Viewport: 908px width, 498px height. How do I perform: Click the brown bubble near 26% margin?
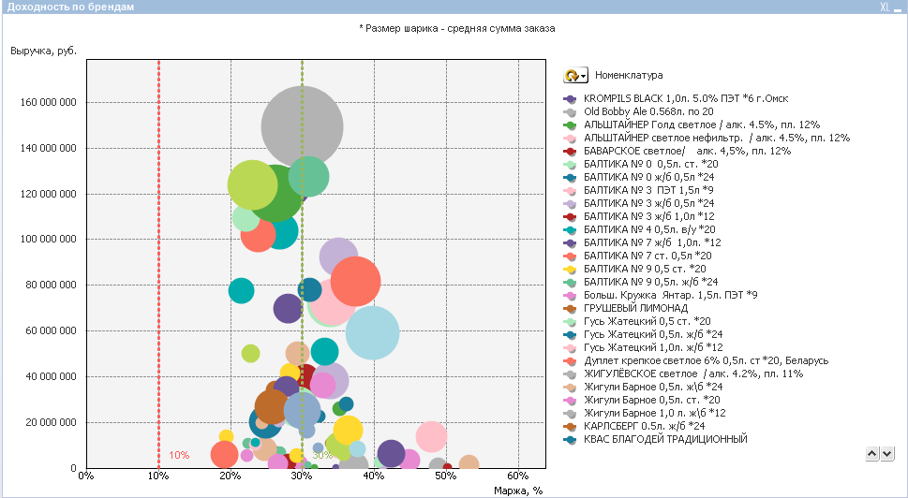tap(271, 407)
